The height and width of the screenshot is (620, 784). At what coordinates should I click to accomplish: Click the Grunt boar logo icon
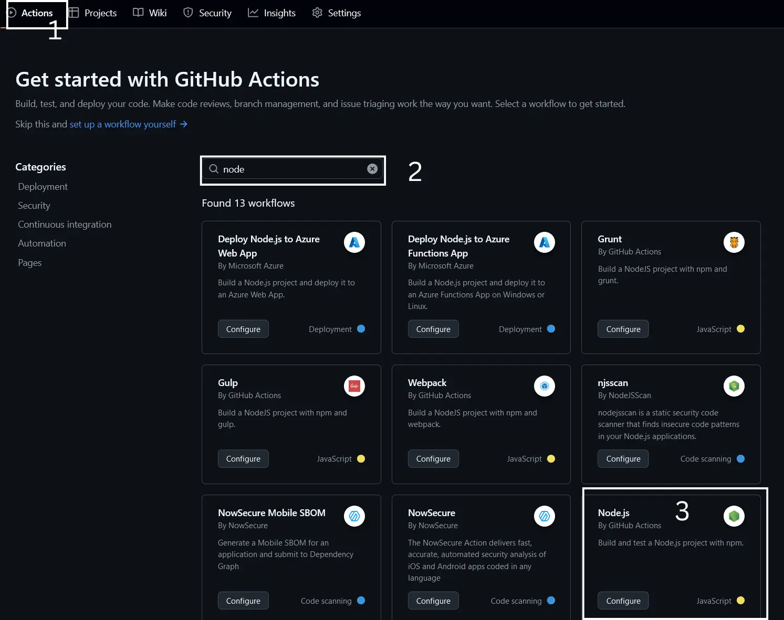(734, 242)
